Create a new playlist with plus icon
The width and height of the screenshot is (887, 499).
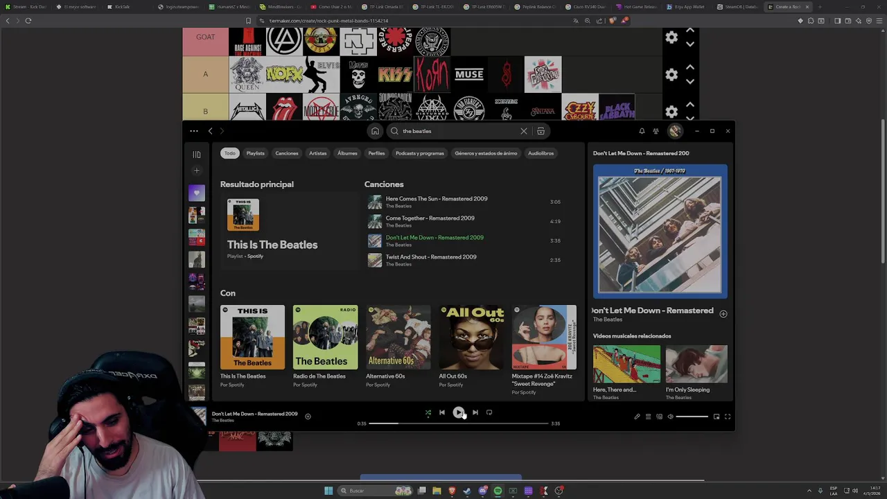197,170
